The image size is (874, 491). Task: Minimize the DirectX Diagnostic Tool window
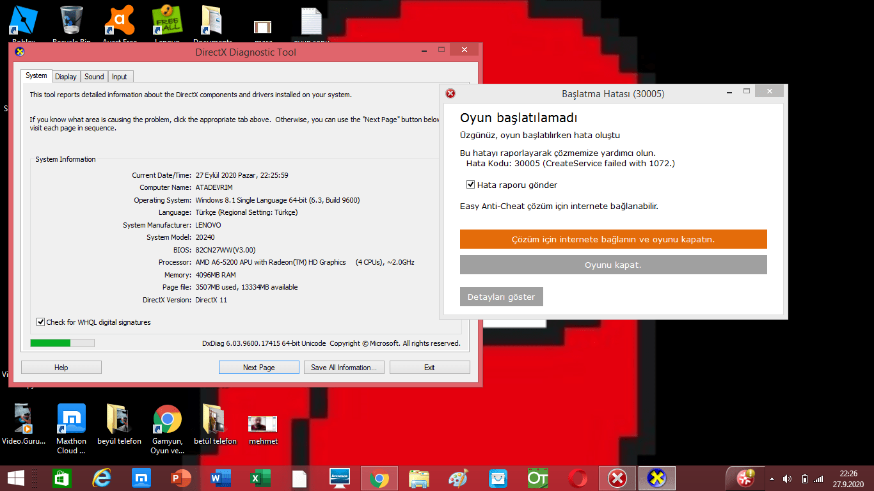click(424, 49)
